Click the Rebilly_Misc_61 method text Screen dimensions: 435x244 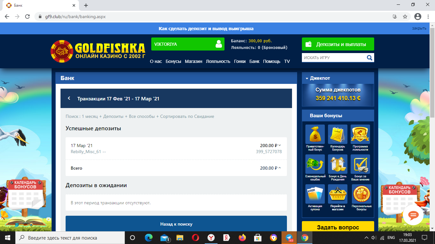pyautogui.click(x=86, y=152)
